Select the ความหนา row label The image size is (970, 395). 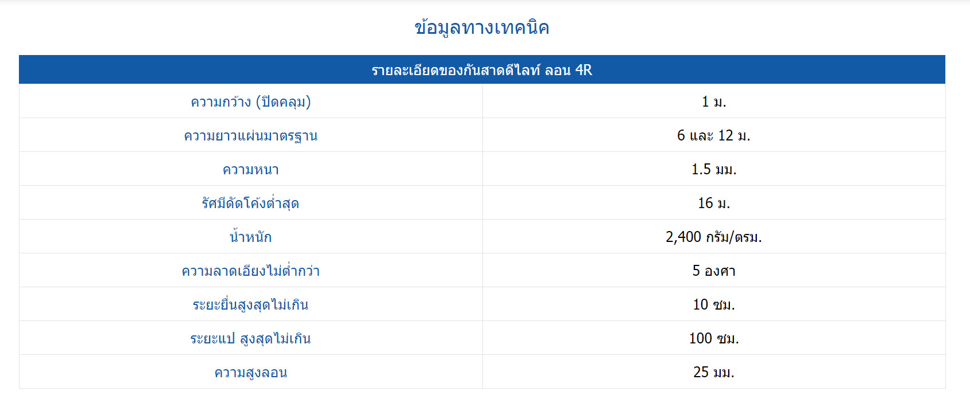tap(250, 170)
